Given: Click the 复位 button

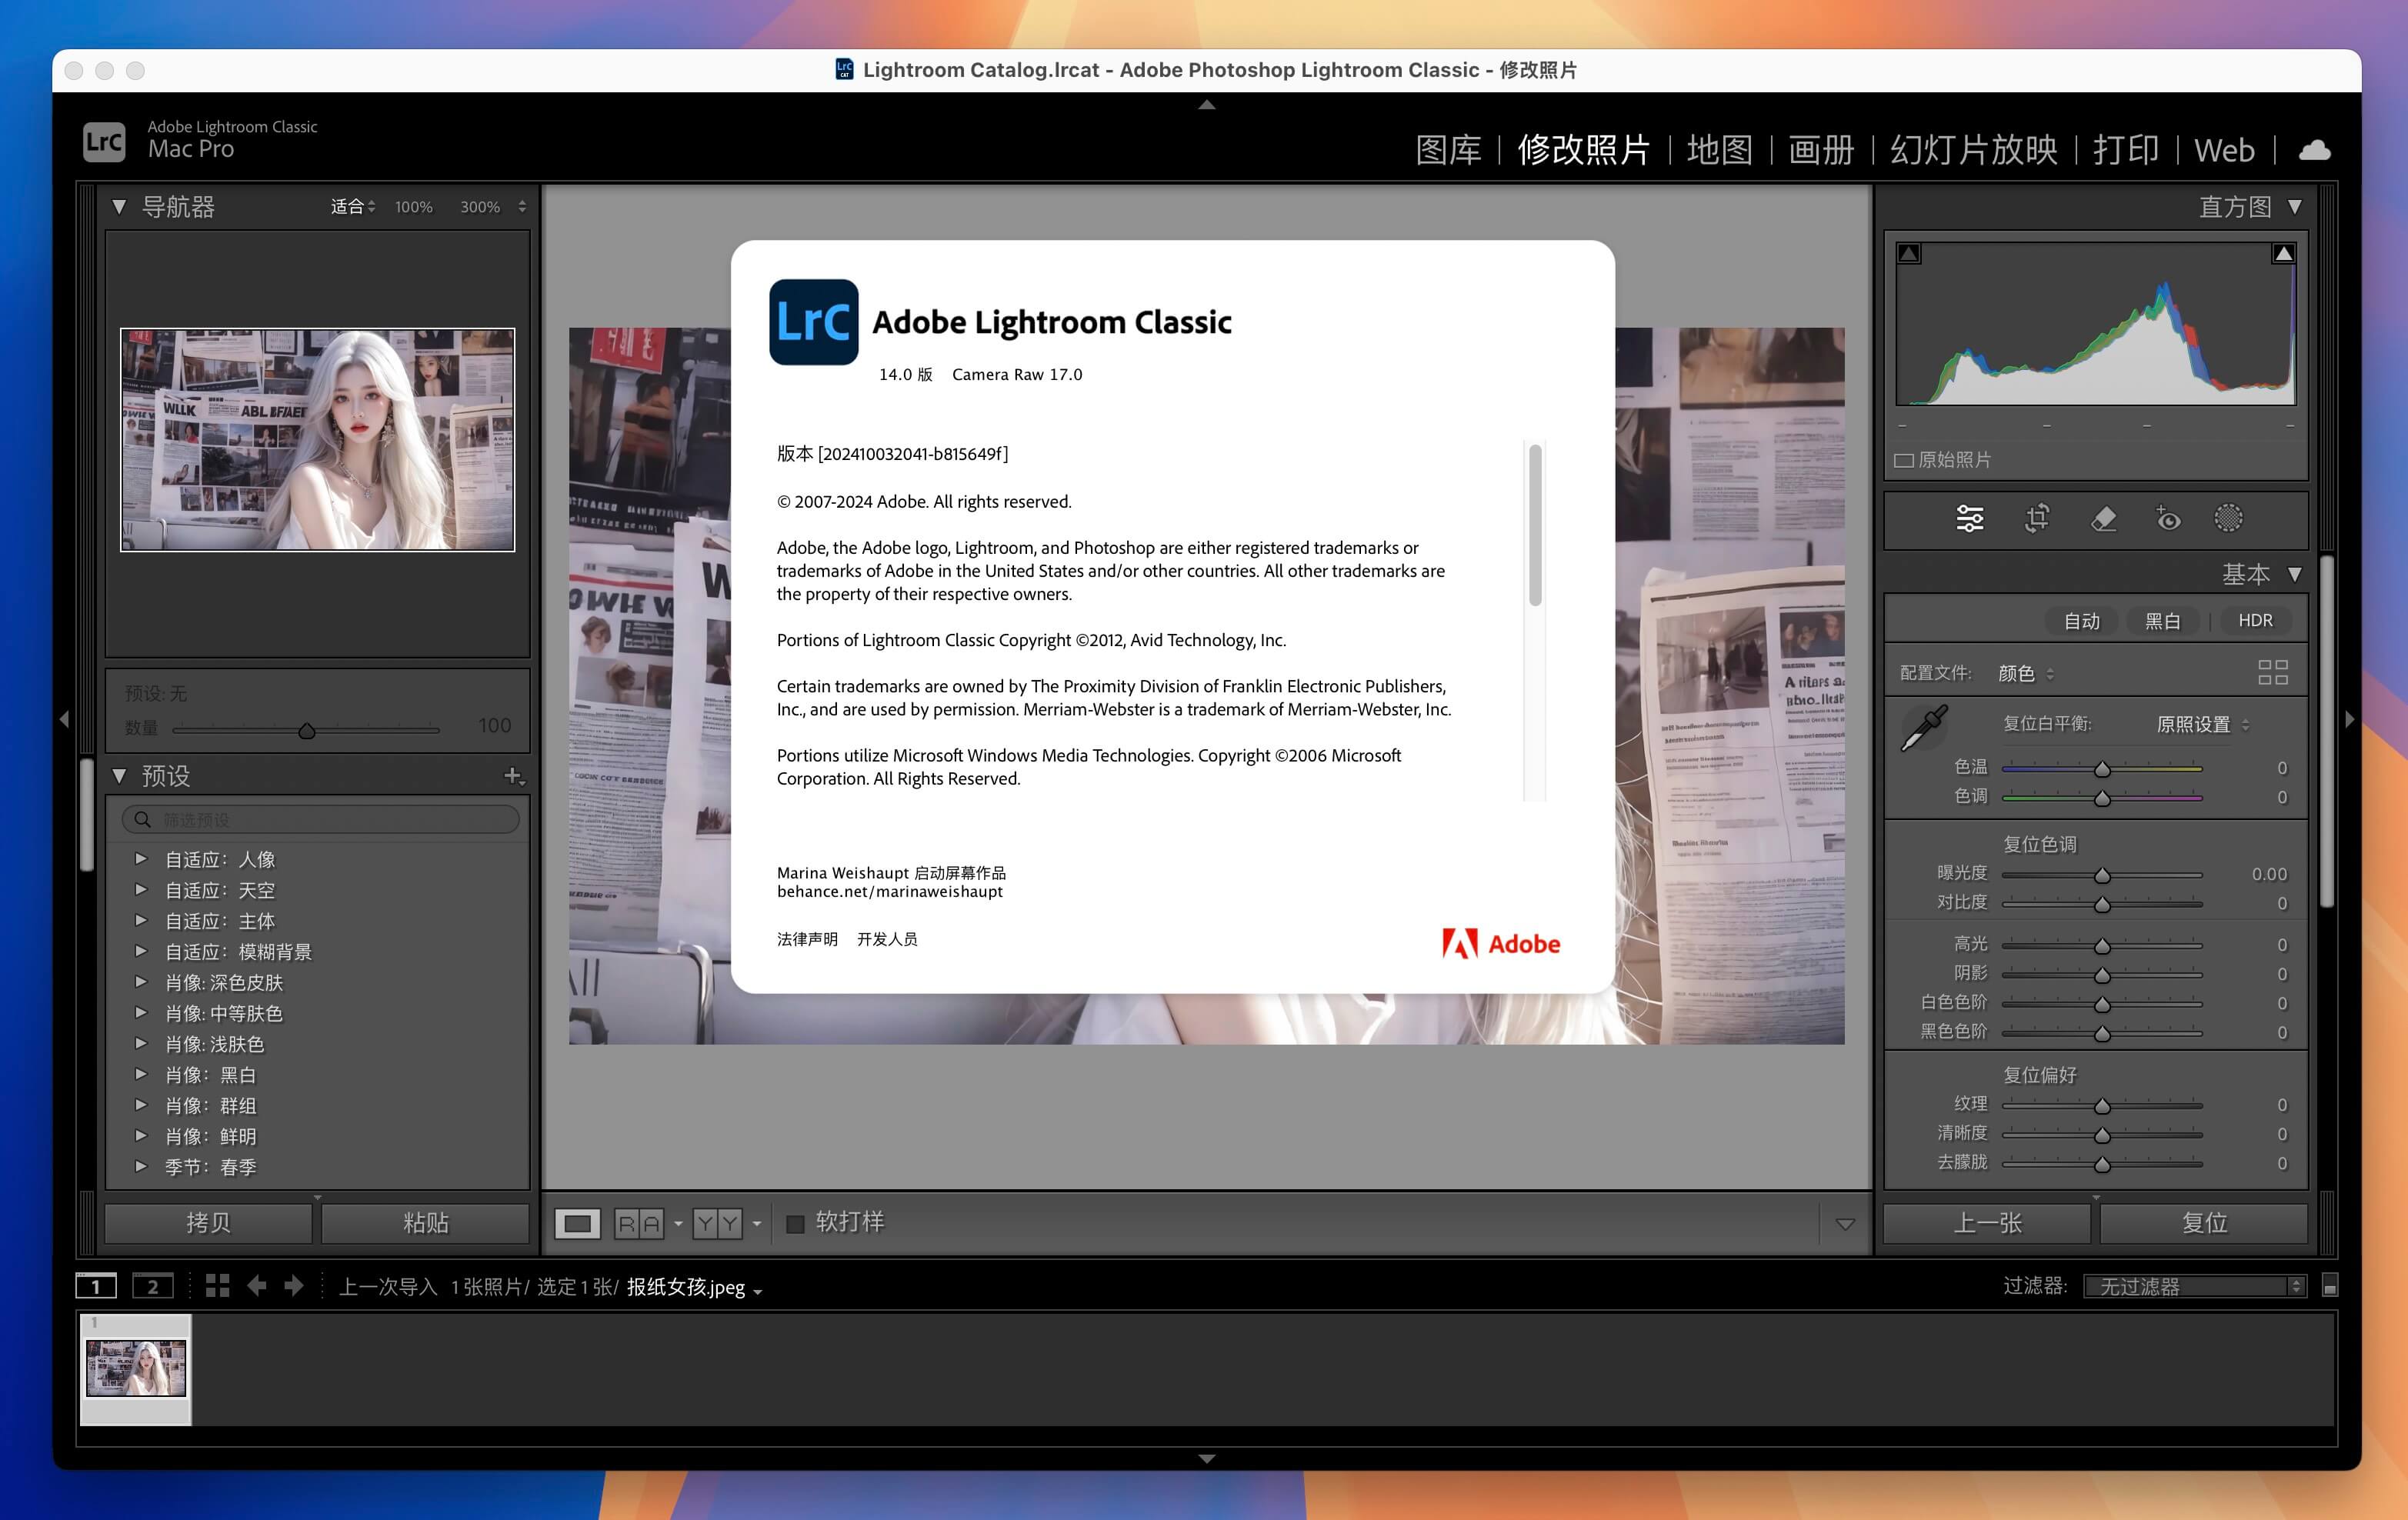Looking at the screenshot, I should [x=2204, y=1223].
